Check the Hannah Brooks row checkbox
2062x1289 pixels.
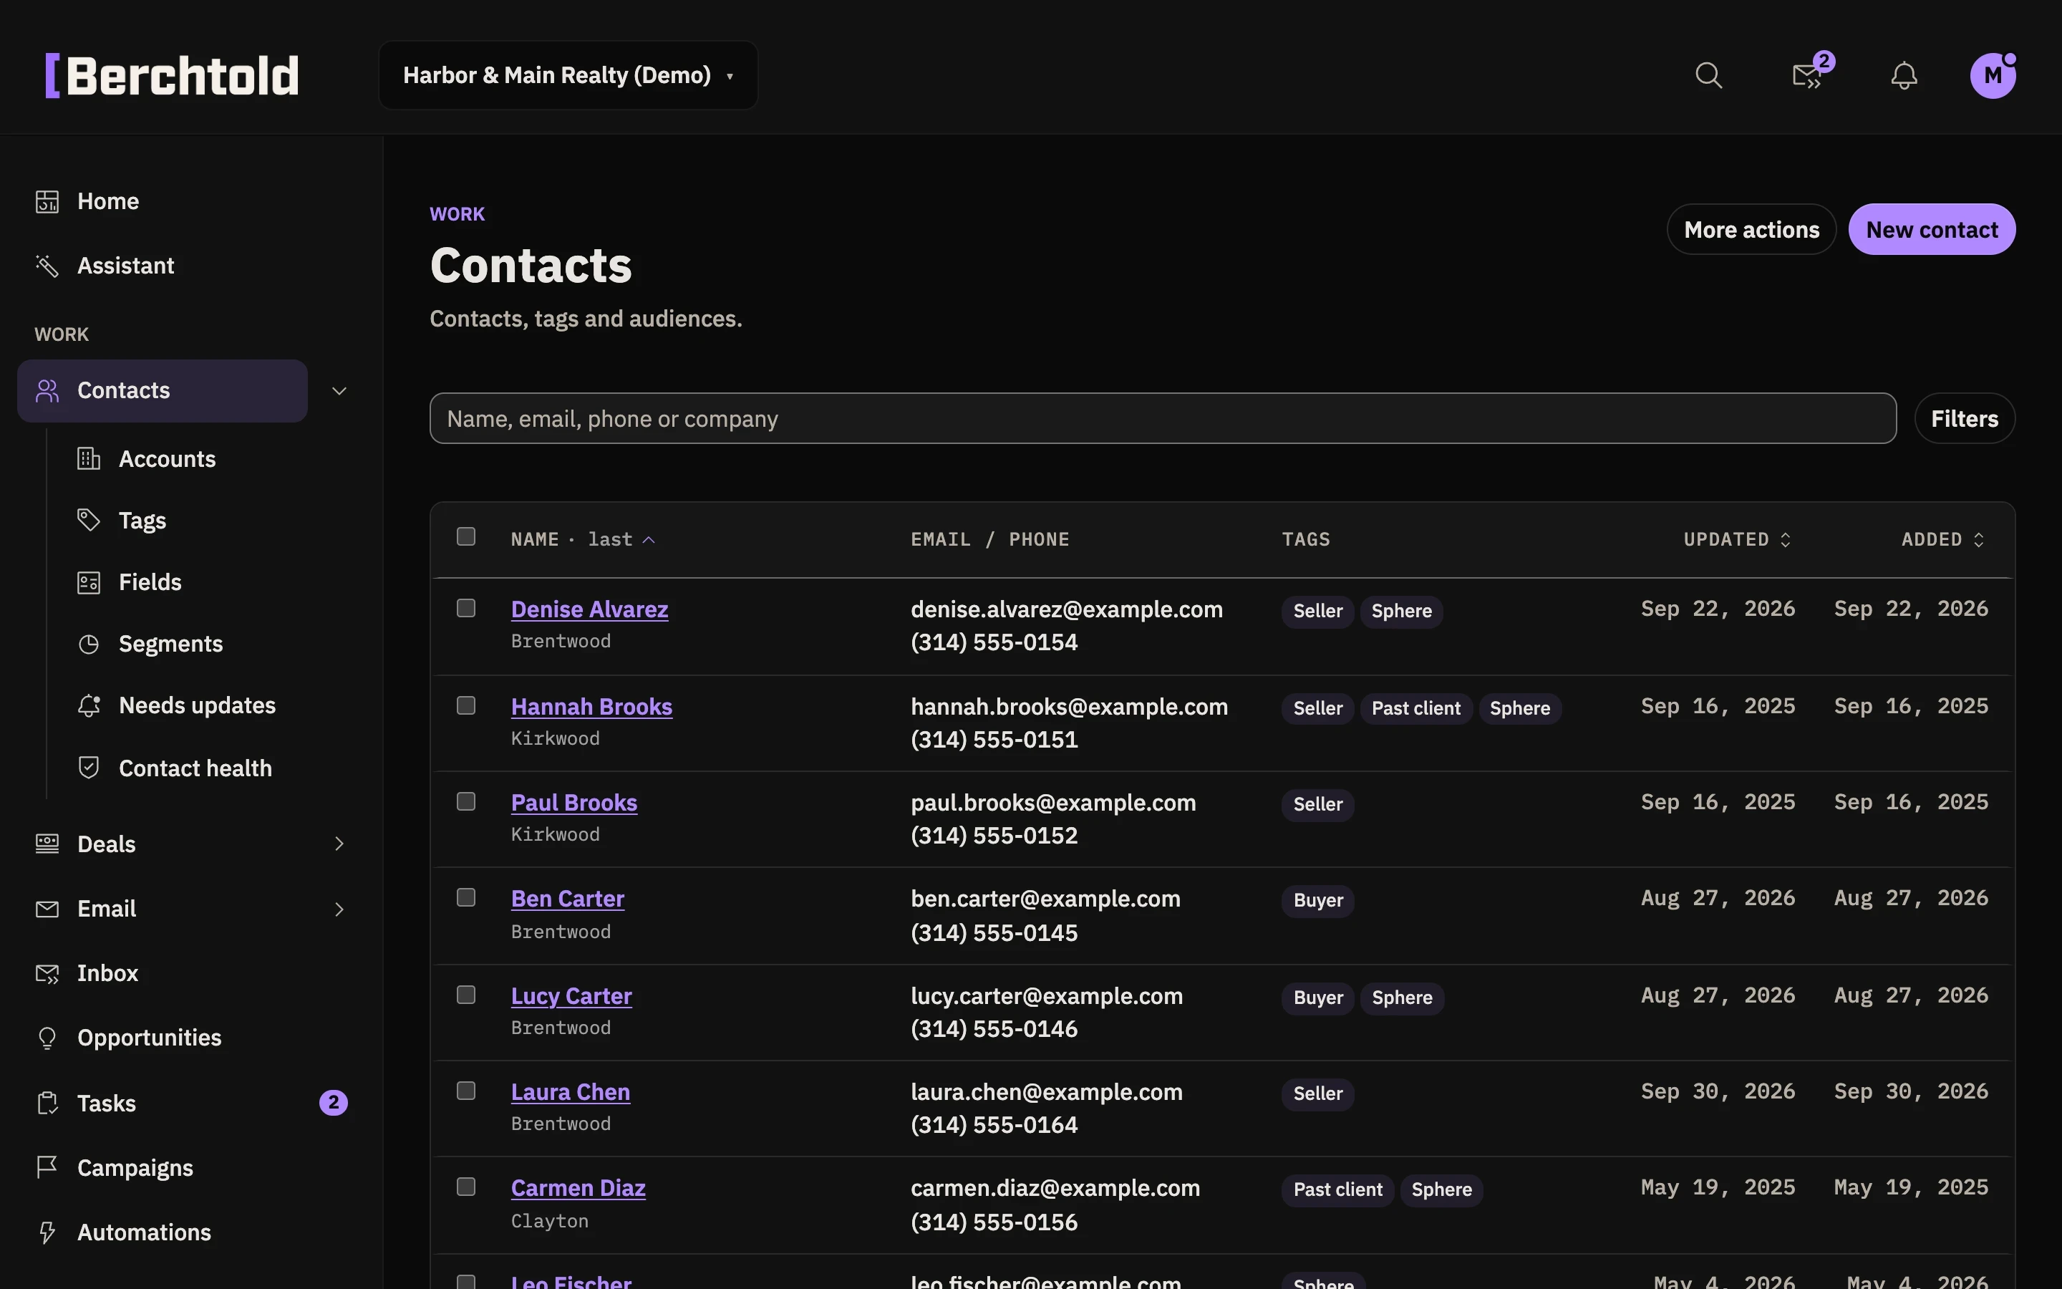pyautogui.click(x=466, y=705)
